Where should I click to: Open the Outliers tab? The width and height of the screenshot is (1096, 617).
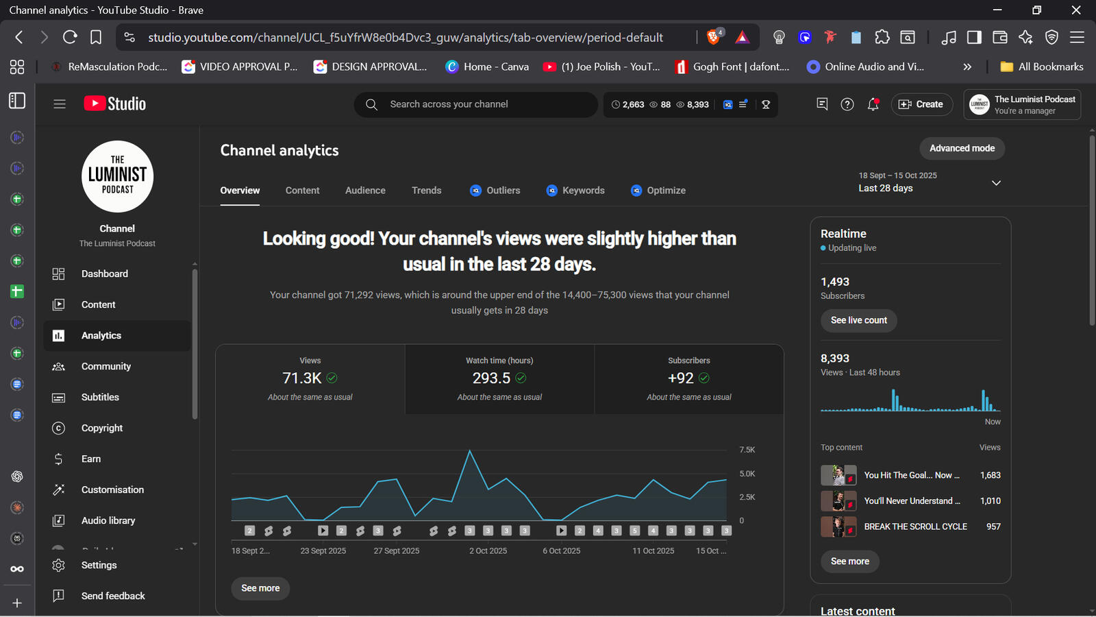pyautogui.click(x=495, y=191)
